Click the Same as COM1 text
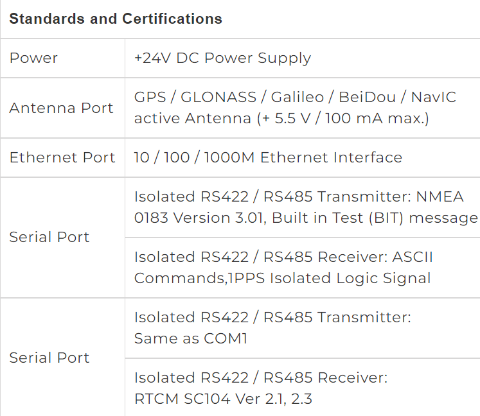Image resolution: width=480 pixels, height=416 pixels. [191, 338]
